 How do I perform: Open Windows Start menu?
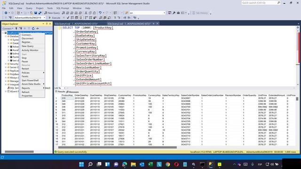pyautogui.click(x=81, y=164)
